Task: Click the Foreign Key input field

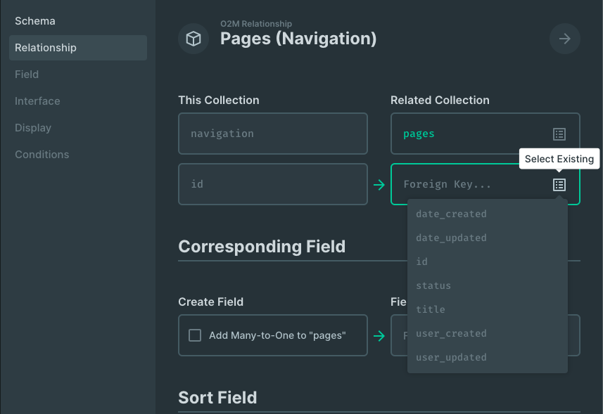Action: coord(464,184)
